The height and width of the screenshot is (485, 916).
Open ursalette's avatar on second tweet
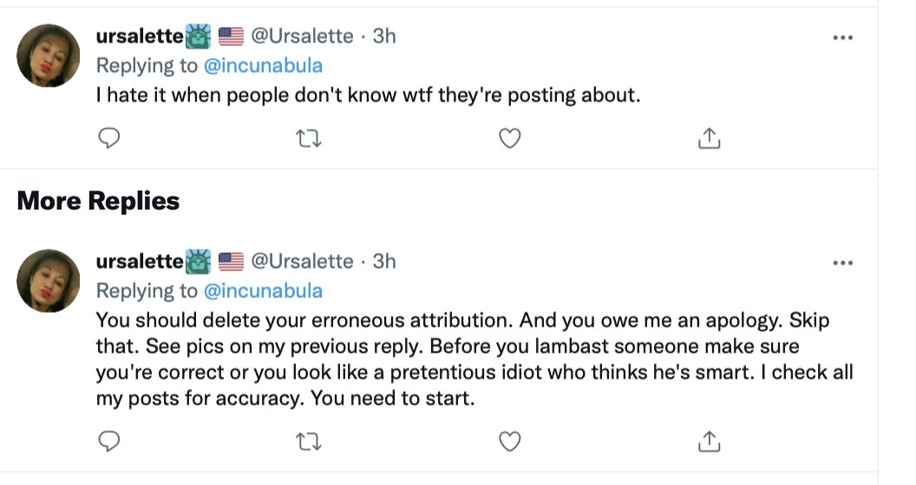click(x=49, y=281)
